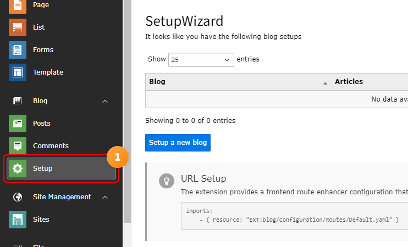This screenshot has height=247, width=408.
Task: Open the Comments menu item label
Action: [51, 145]
